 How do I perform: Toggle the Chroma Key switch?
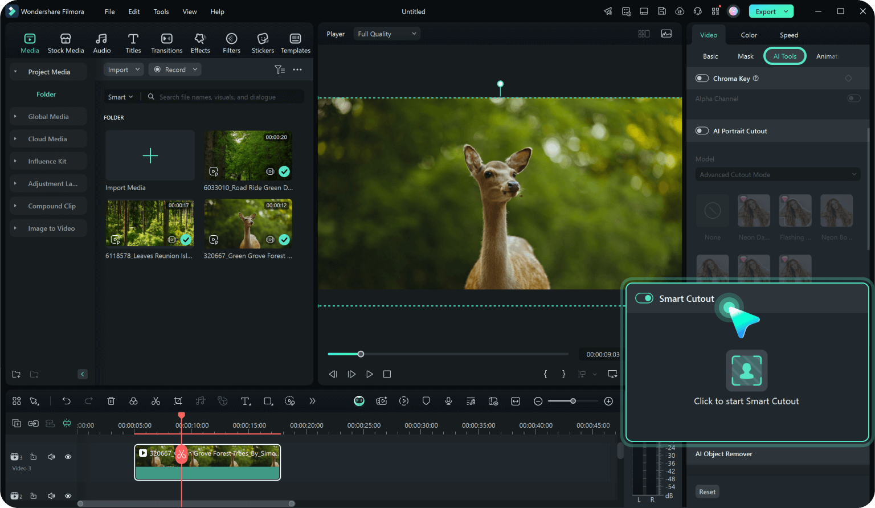[x=702, y=79]
